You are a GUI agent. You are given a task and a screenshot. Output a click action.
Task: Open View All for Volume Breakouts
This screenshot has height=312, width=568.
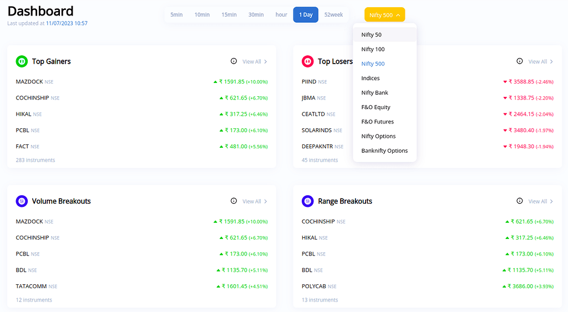click(255, 201)
